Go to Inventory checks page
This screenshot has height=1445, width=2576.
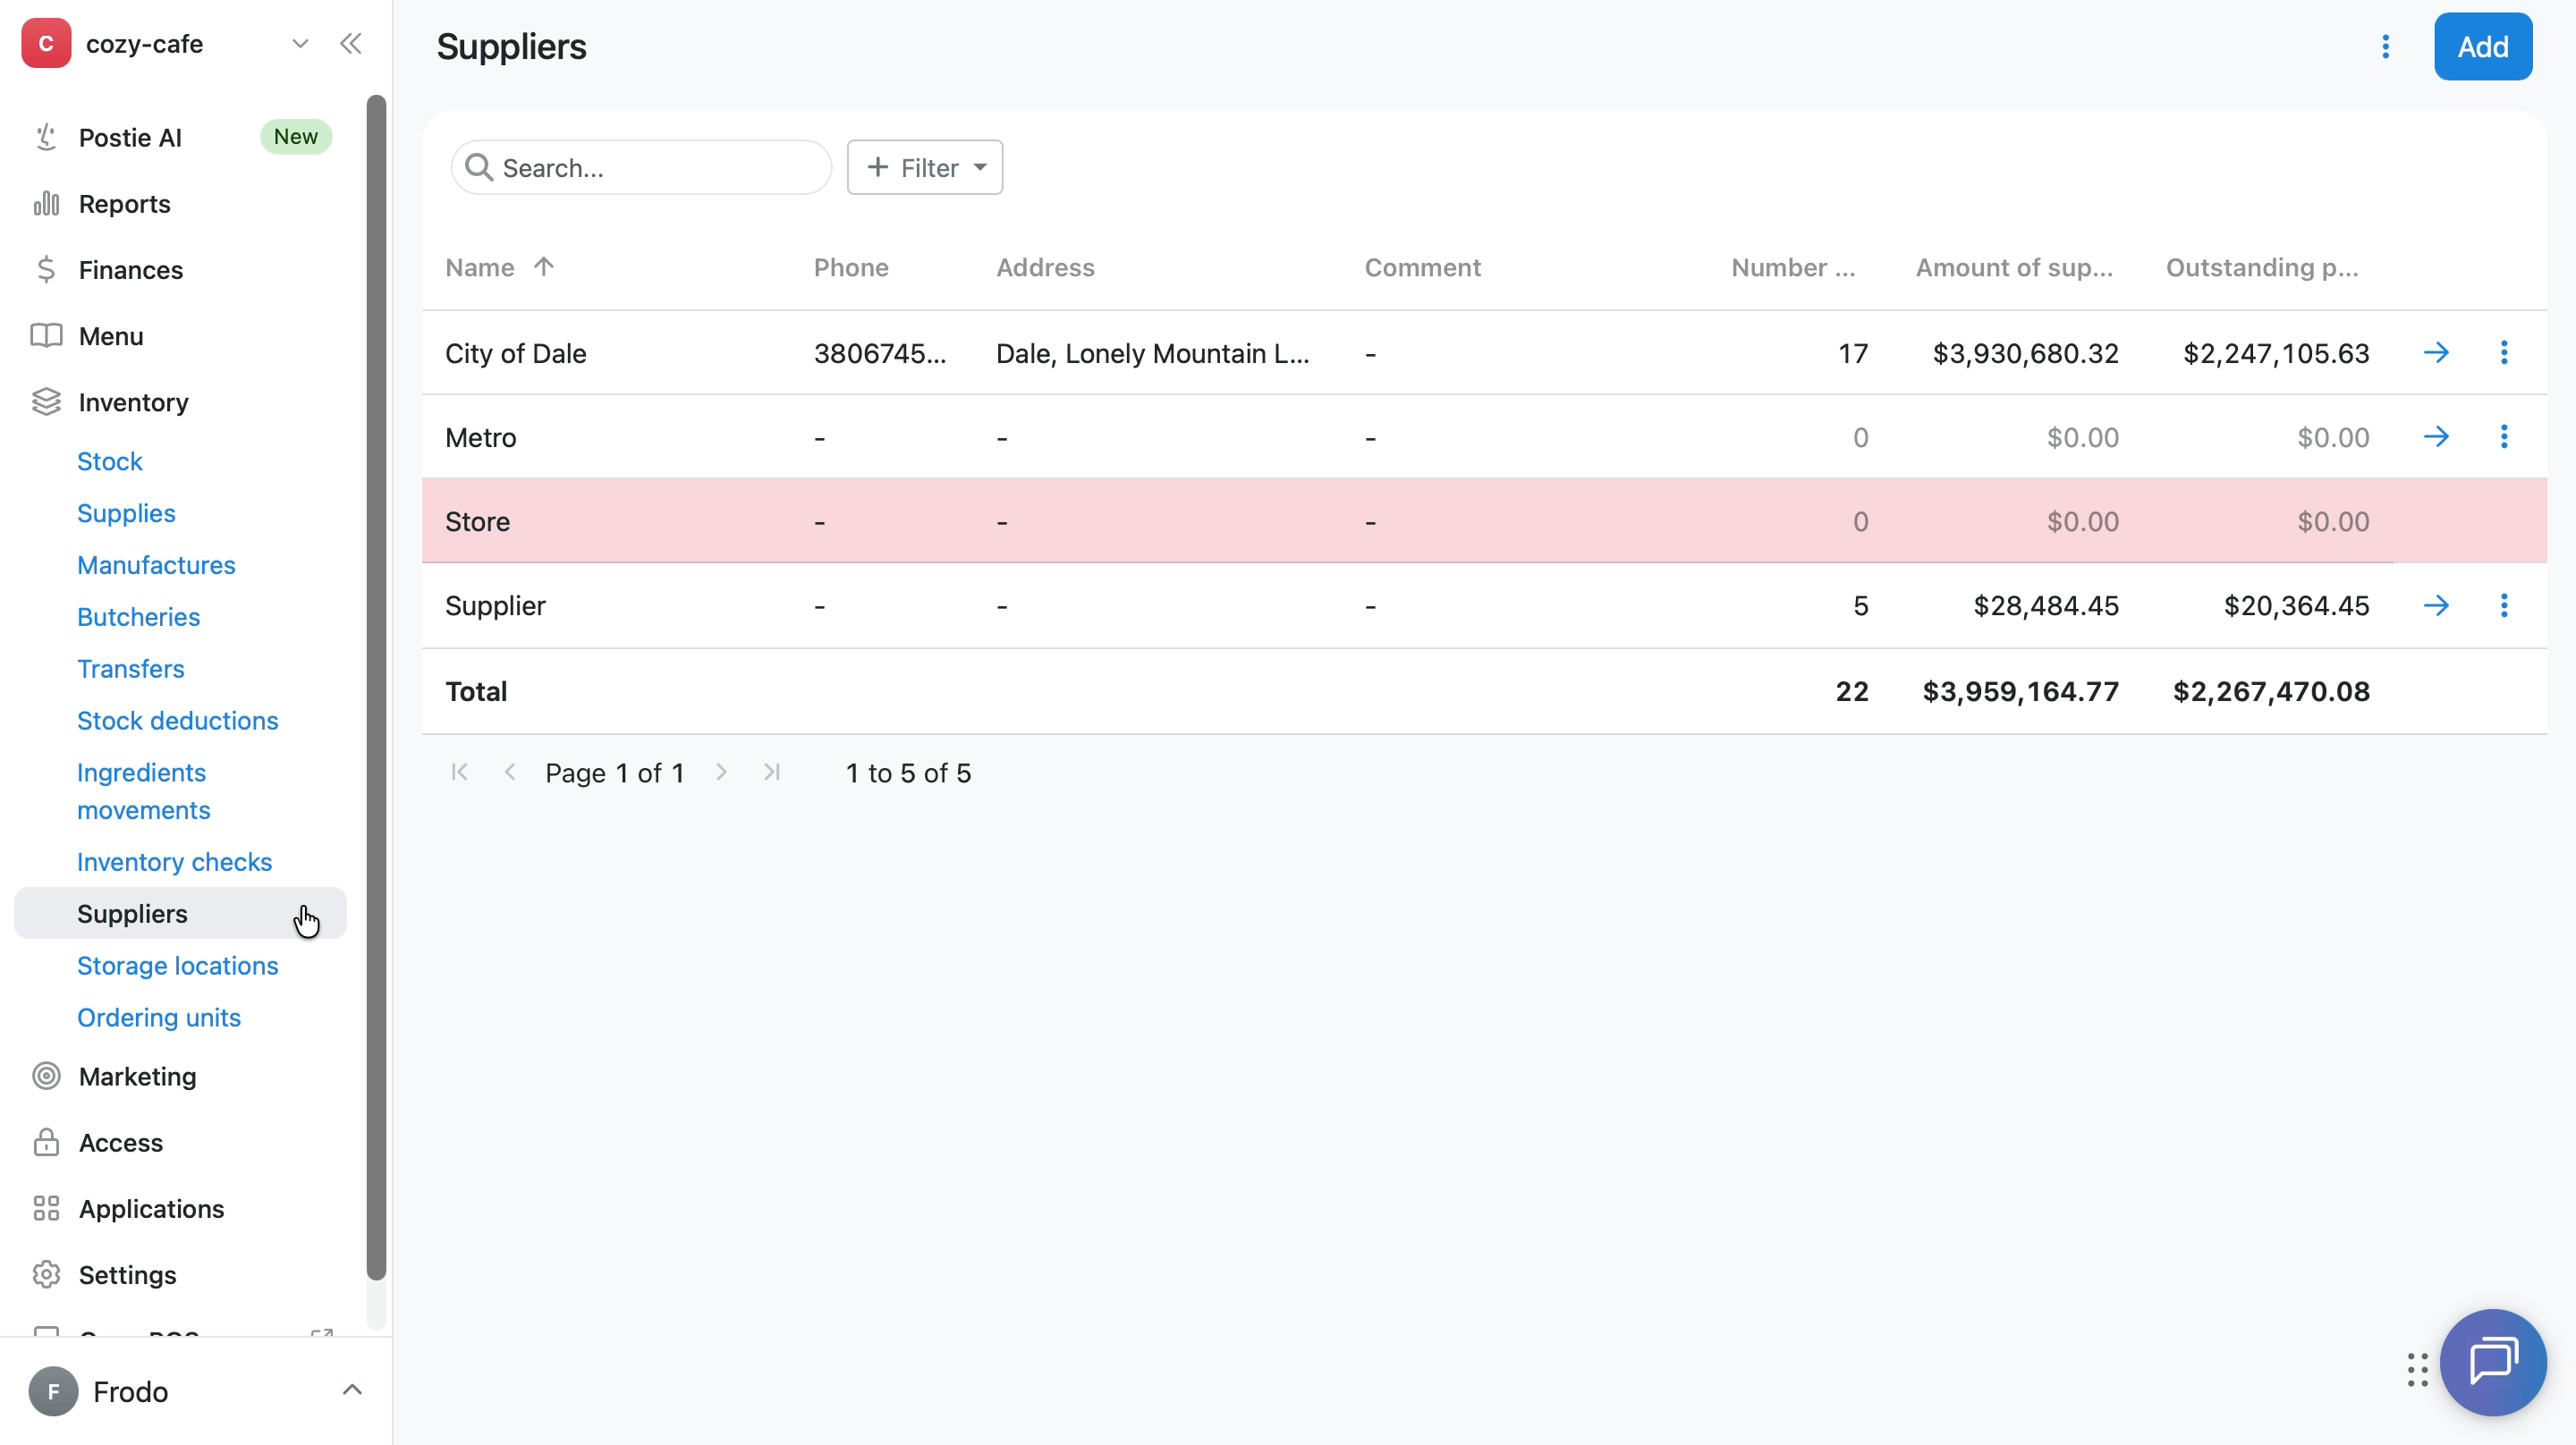pos(174,861)
